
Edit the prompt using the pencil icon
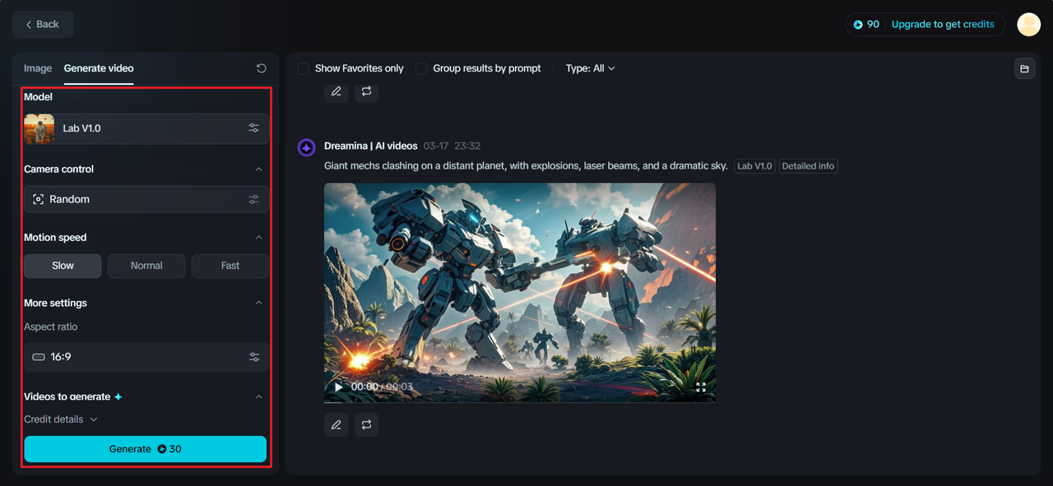[x=336, y=424]
